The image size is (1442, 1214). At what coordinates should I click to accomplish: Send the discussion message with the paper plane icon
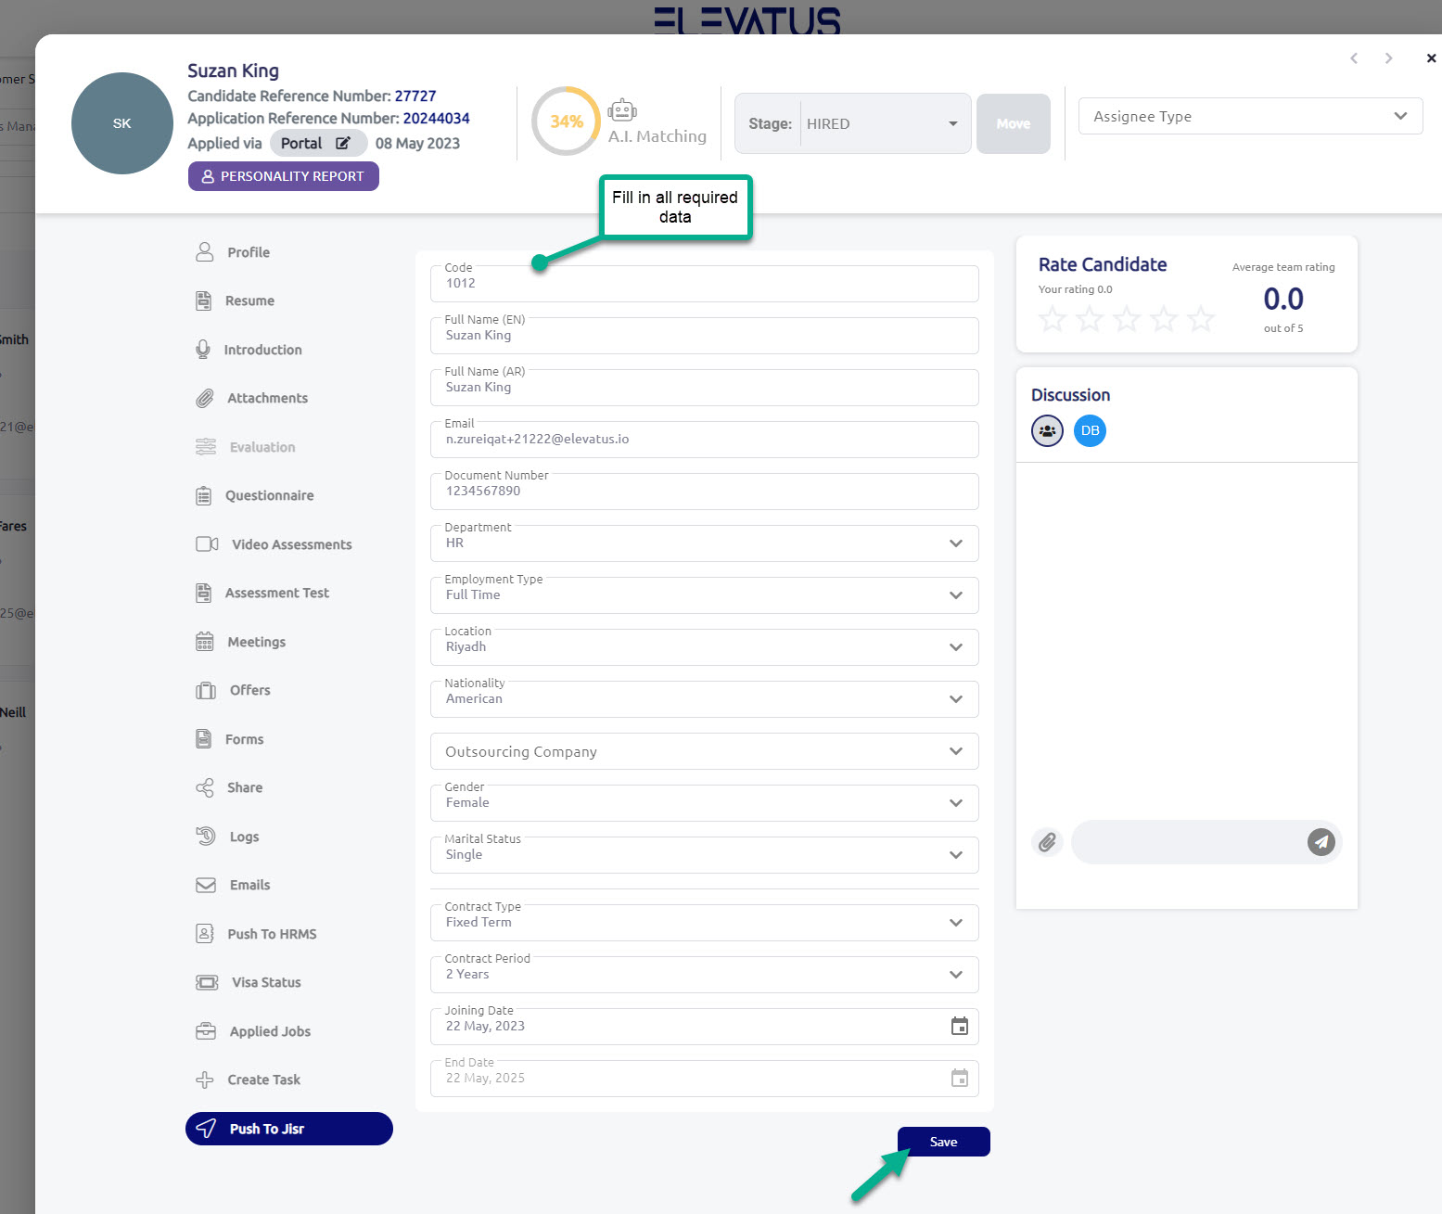[1321, 842]
